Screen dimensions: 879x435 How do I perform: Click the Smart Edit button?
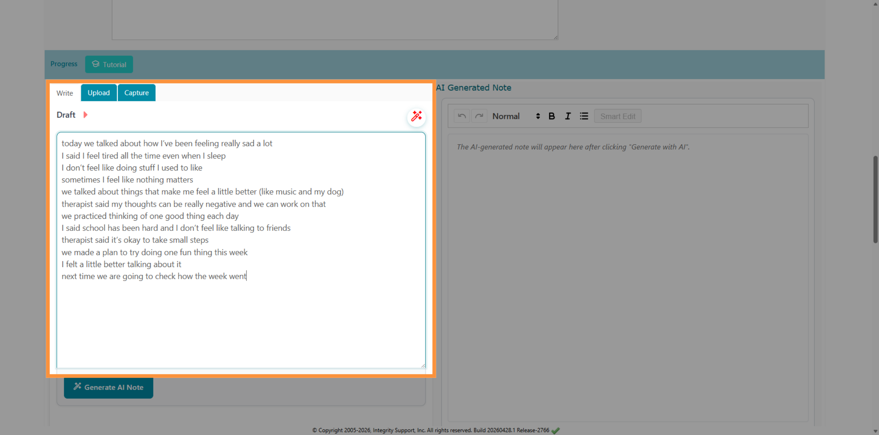click(617, 116)
